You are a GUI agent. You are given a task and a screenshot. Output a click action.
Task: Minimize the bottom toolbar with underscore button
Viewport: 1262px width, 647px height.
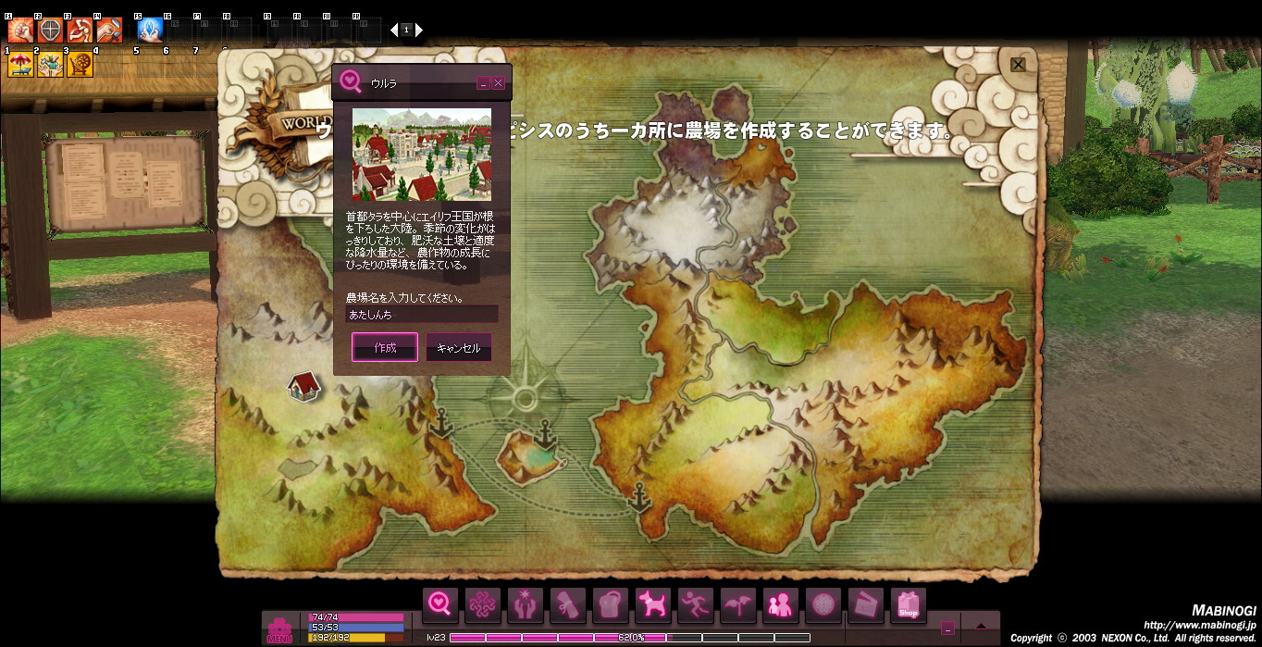946,628
